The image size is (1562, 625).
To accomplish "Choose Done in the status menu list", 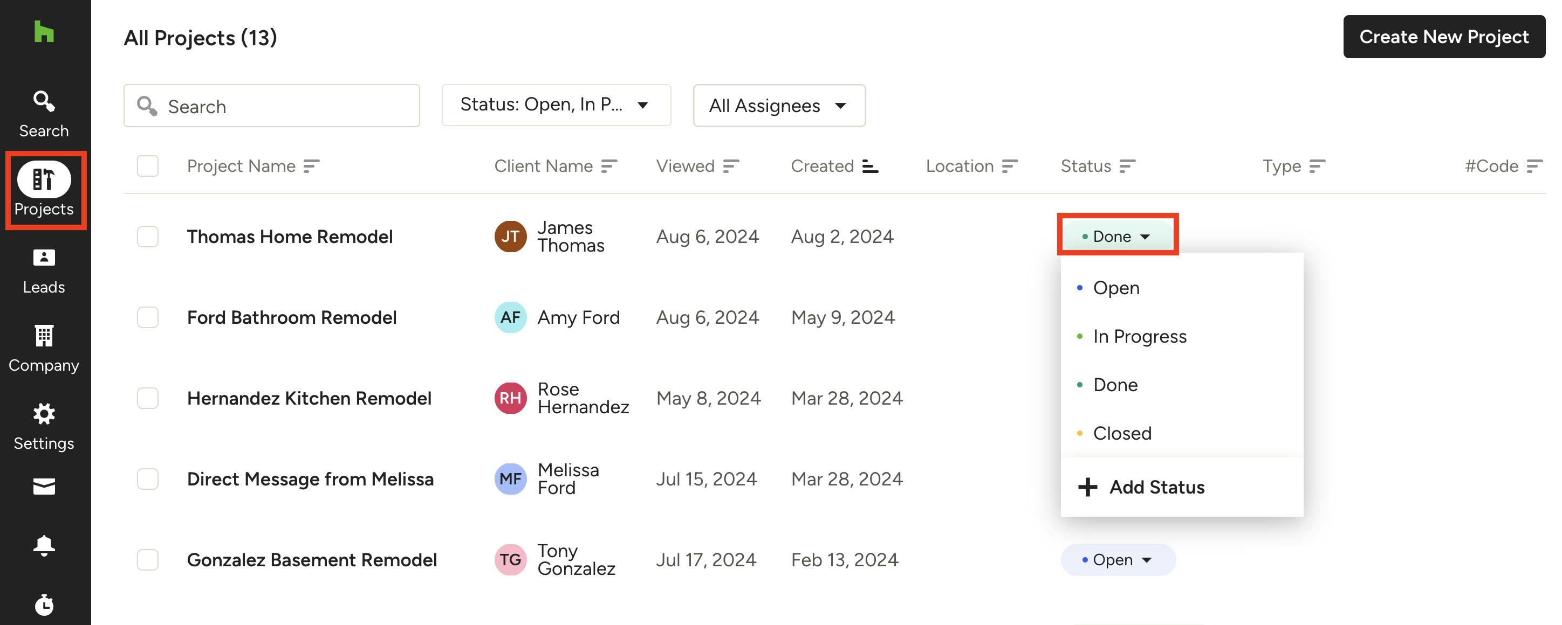I will coord(1181,385).
